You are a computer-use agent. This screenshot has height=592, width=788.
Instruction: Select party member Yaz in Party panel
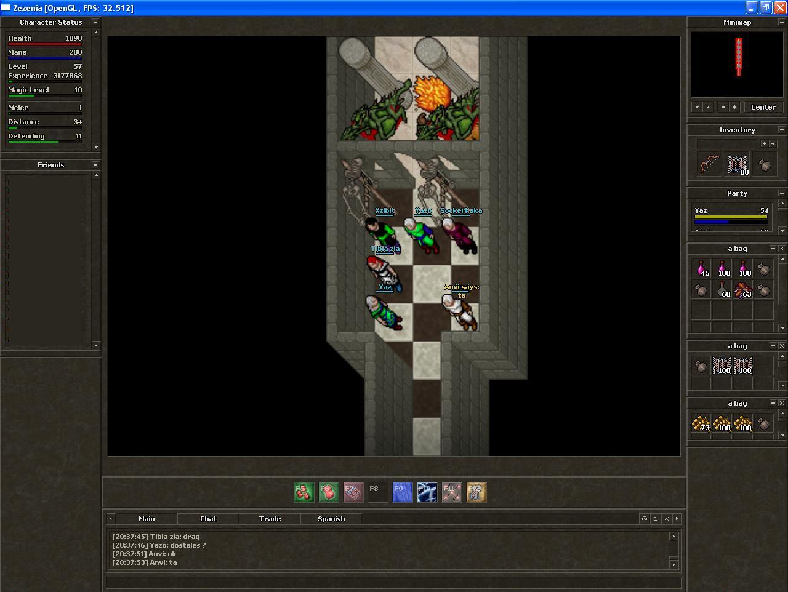tap(731, 215)
